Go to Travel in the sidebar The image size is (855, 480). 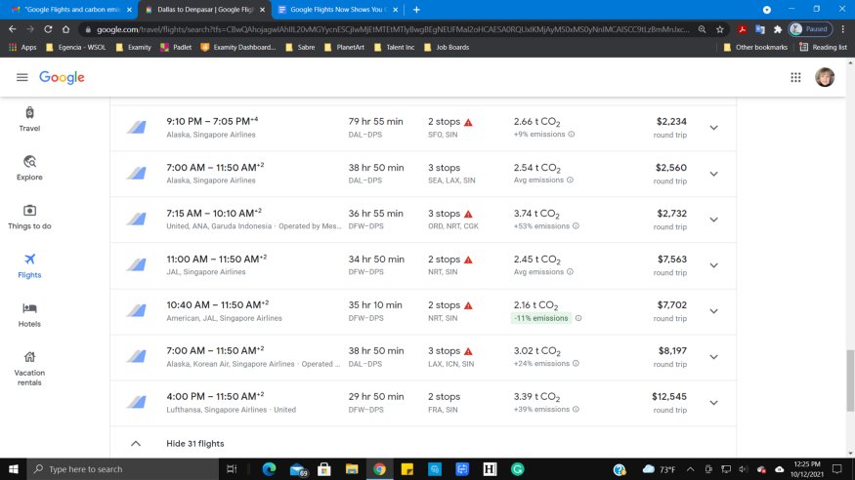[29, 119]
